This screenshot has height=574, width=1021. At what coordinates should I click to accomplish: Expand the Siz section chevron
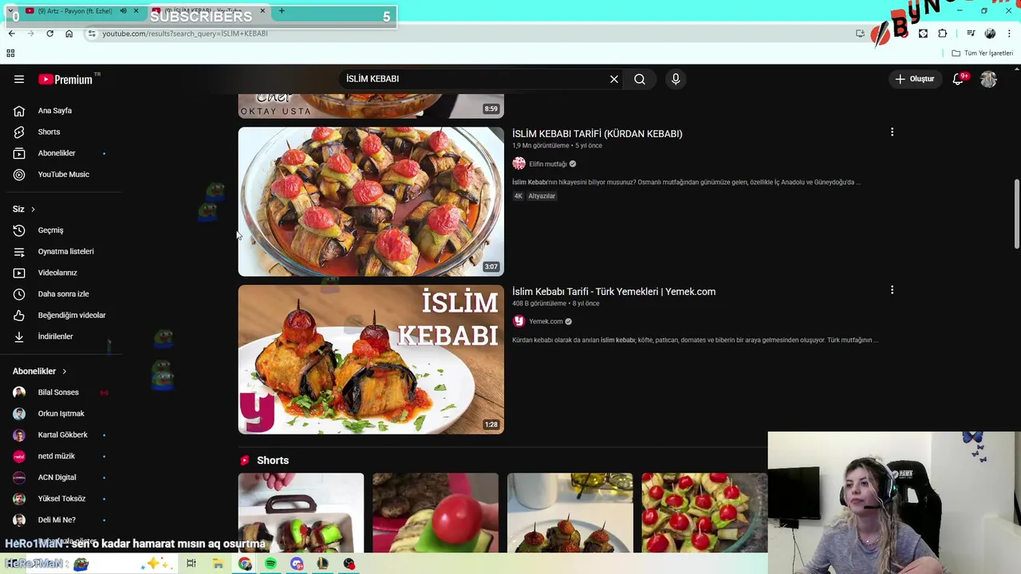point(33,209)
